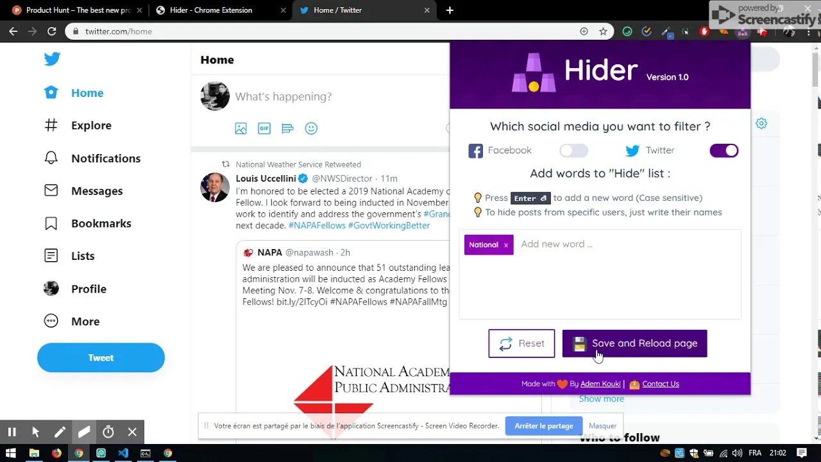Remove the National word tag
The height and width of the screenshot is (462, 821).
[x=505, y=245]
